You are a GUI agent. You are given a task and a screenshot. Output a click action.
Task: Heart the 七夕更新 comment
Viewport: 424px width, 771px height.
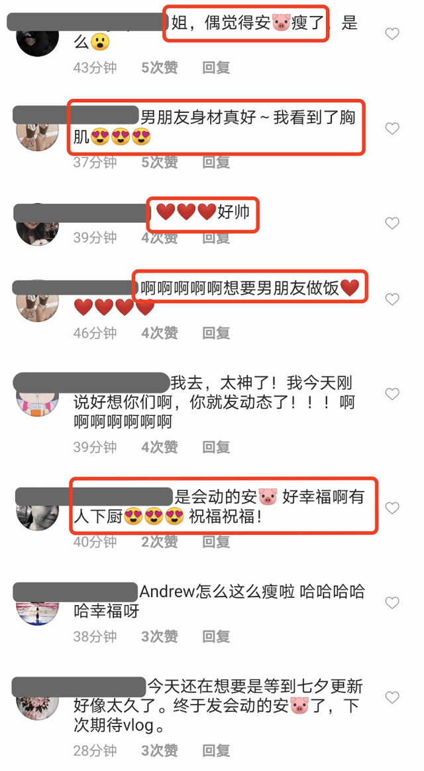(x=392, y=697)
